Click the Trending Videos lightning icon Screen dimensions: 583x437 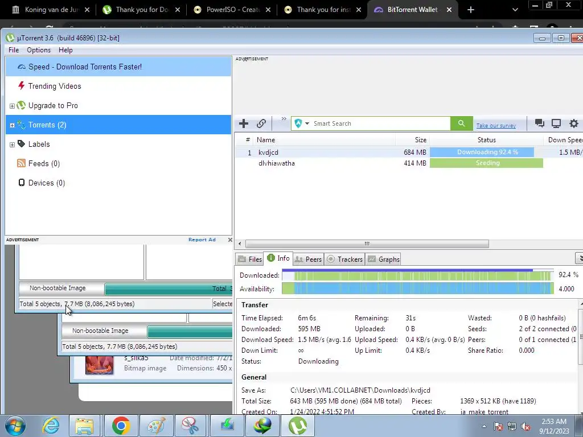click(x=21, y=86)
